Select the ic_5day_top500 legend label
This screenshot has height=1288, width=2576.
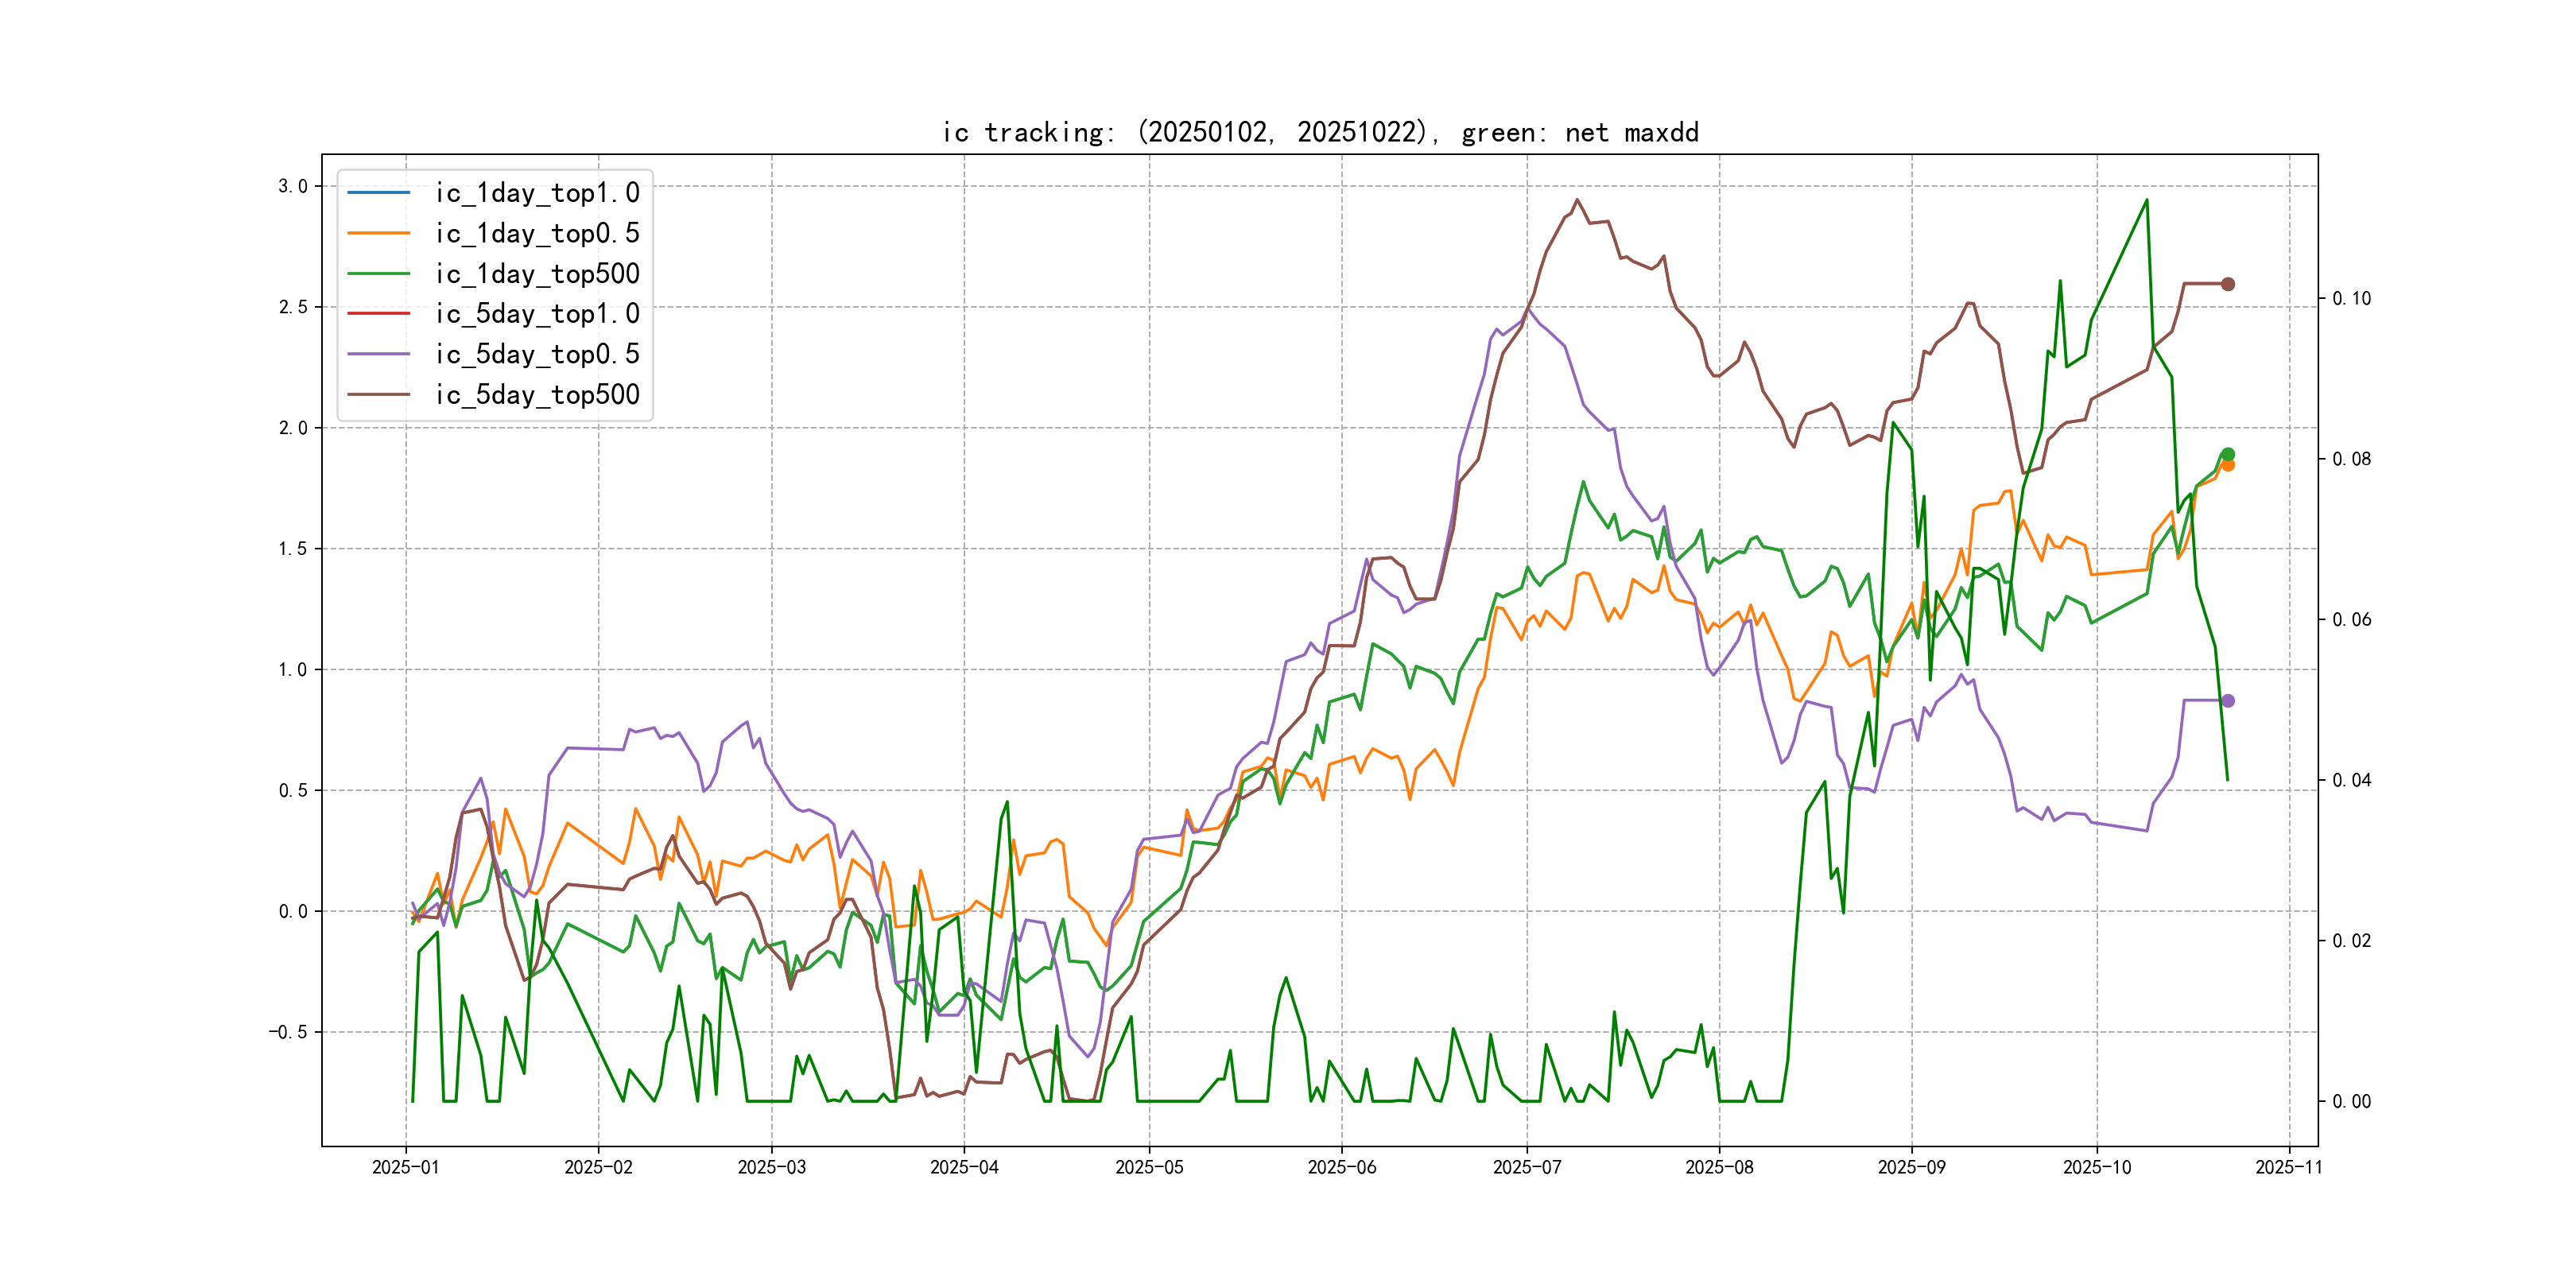coord(537,394)
